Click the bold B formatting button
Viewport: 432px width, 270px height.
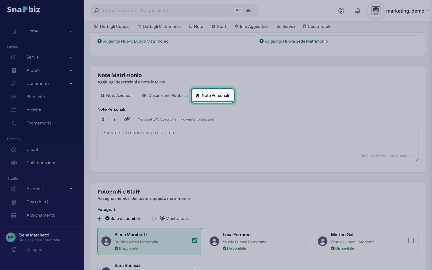coord(103,119)
